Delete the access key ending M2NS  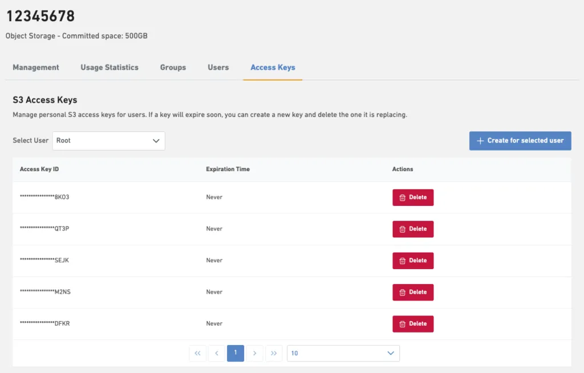click(x=413, y=293)
